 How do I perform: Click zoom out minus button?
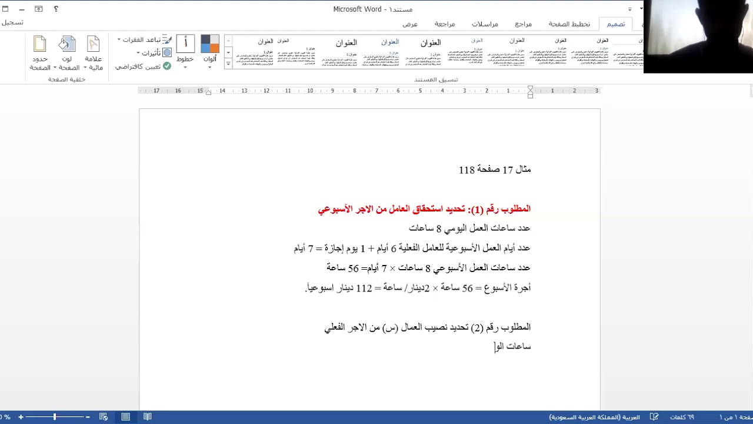click(88, 417)
